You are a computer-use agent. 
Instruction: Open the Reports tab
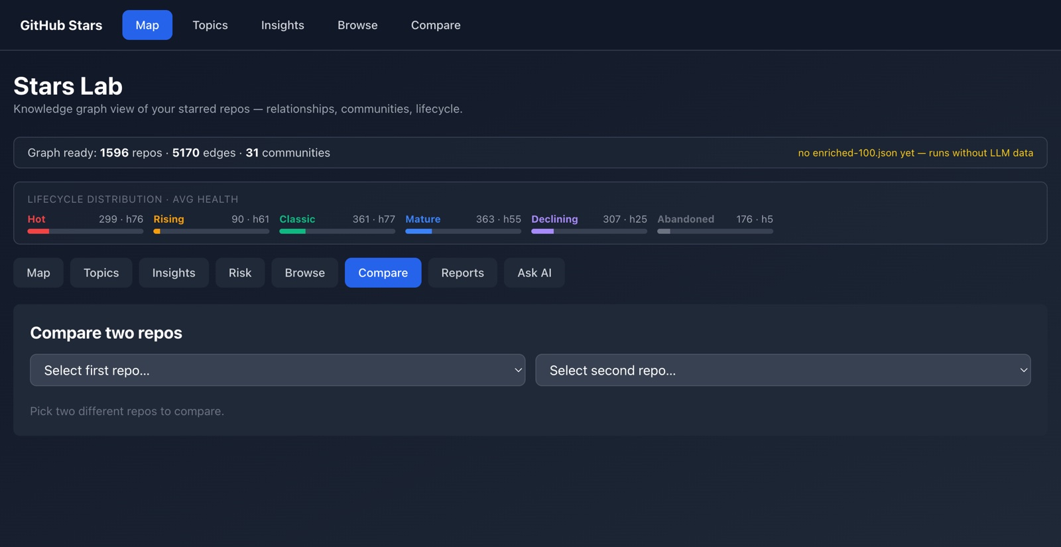463,273
